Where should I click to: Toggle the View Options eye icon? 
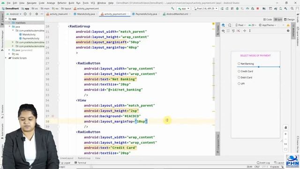(223, 31)
